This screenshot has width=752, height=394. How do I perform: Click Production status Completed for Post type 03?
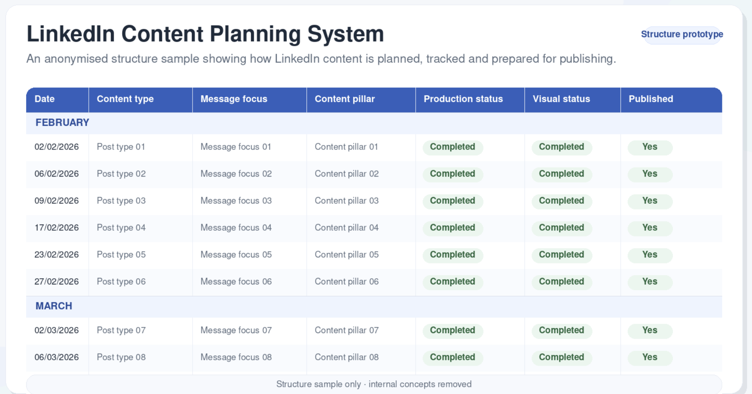[x=453, y=201]
